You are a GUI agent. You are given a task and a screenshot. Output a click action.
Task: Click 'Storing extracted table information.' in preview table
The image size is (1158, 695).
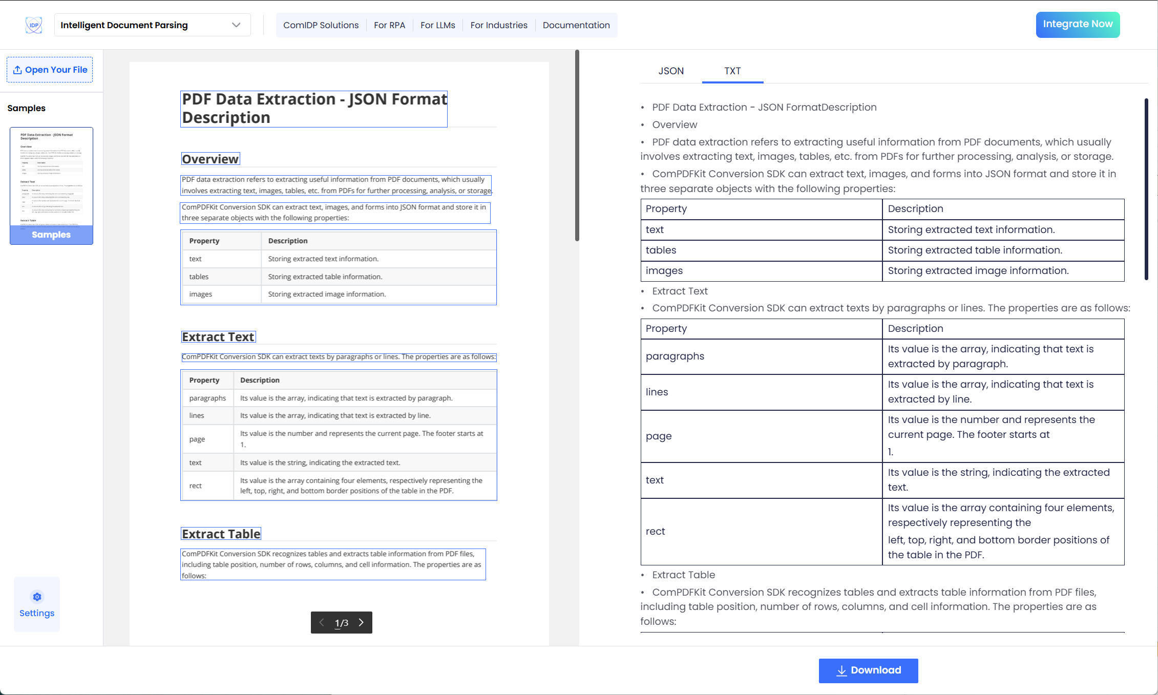click(325, 277)
